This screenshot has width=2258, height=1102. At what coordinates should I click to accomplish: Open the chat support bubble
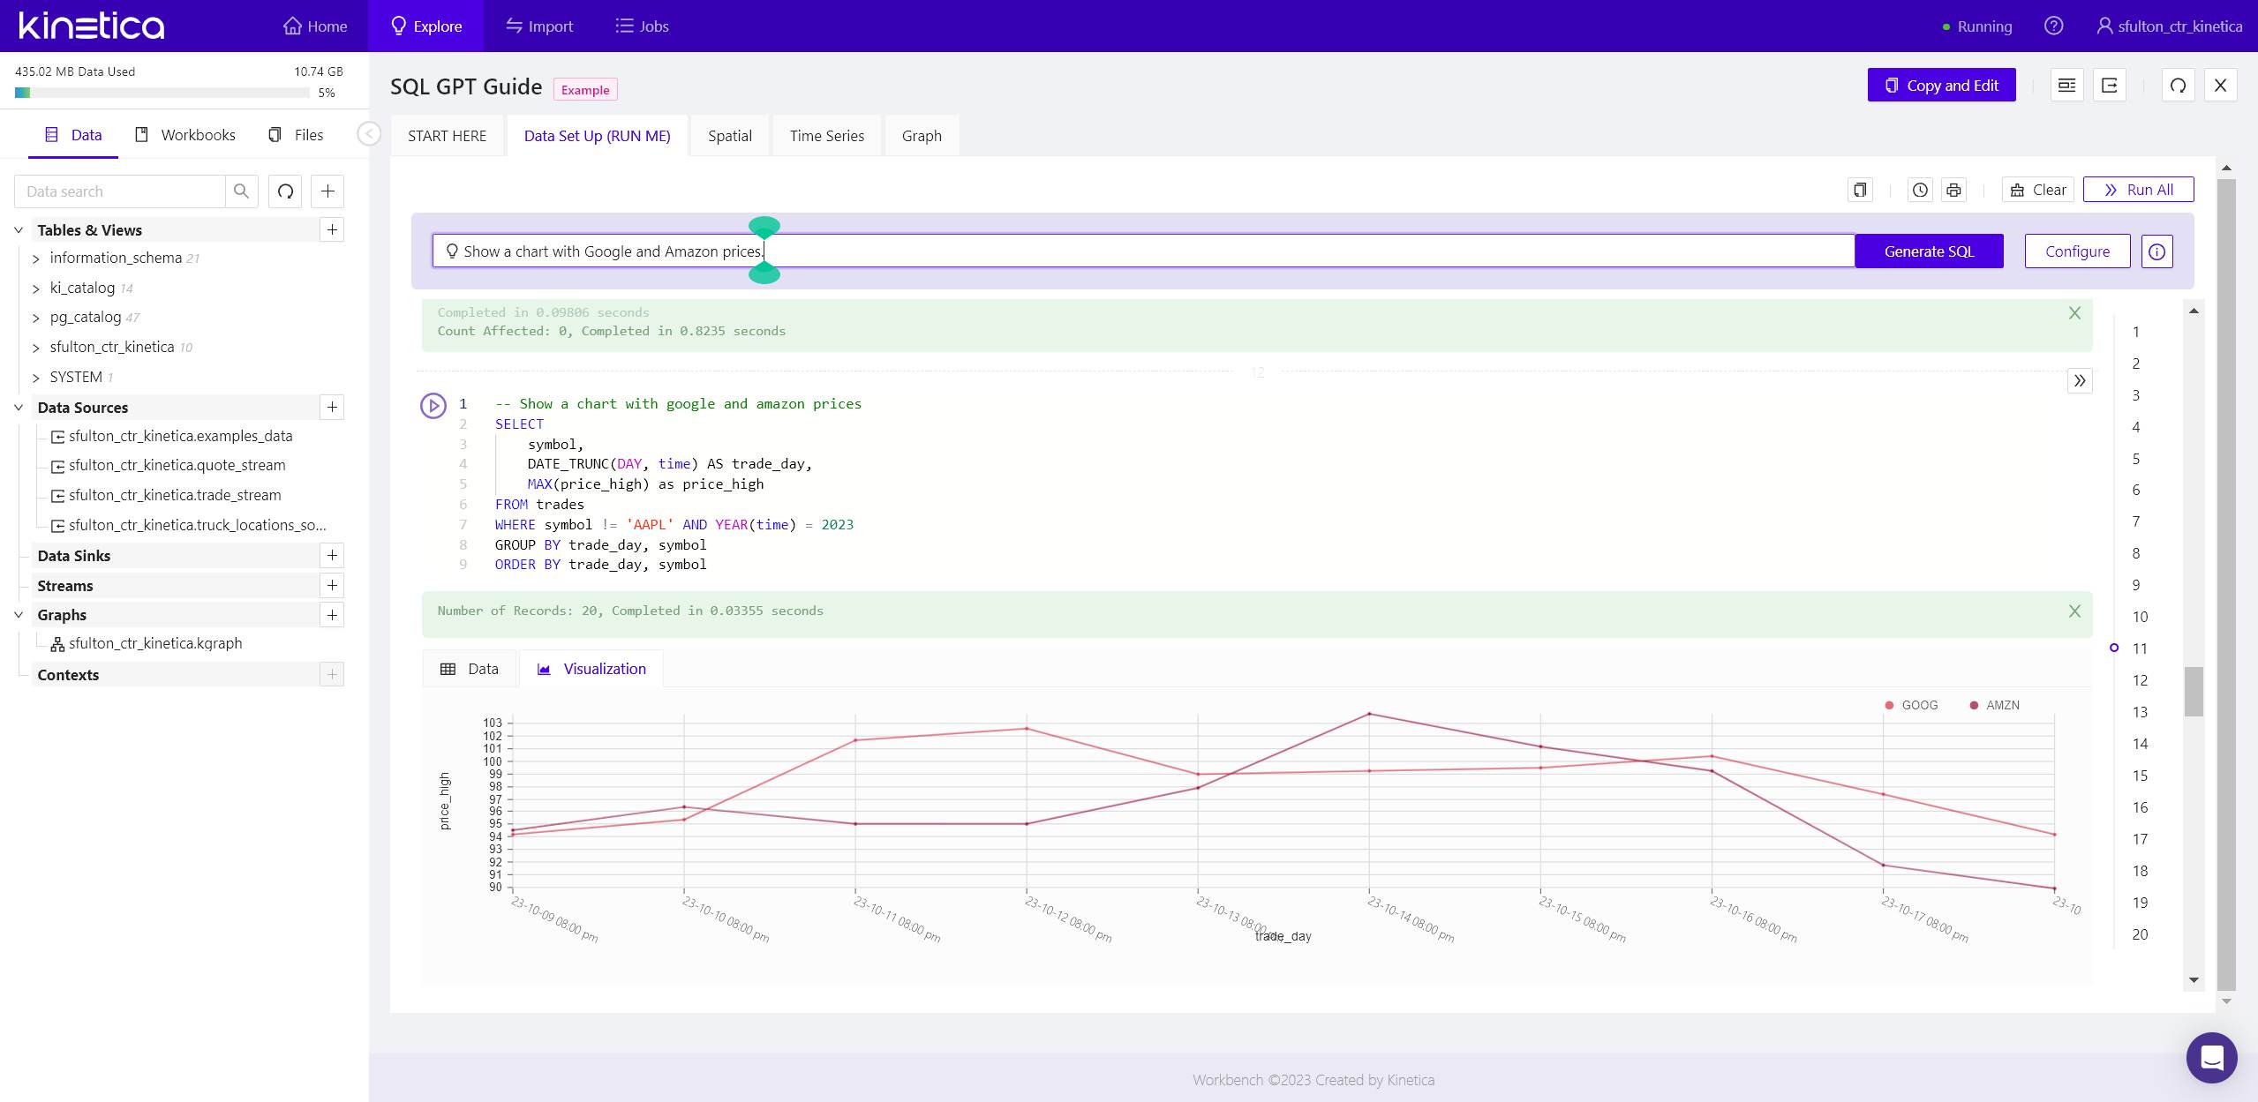tap(2211, 1057)
